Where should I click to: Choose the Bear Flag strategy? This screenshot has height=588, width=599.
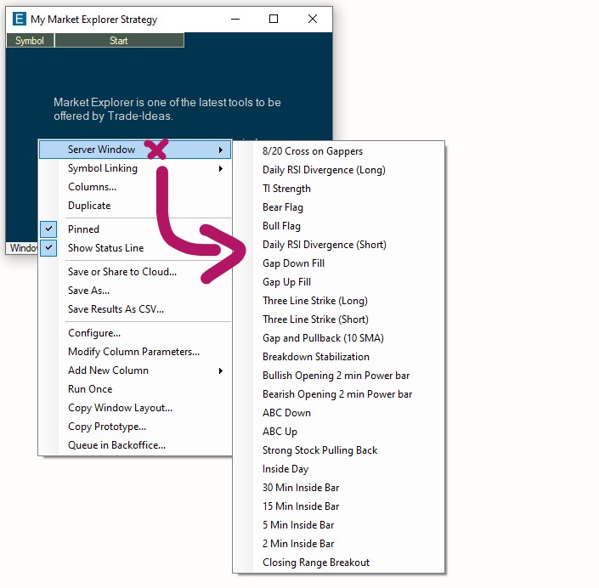pyautogui.click(x=283, y=207)
